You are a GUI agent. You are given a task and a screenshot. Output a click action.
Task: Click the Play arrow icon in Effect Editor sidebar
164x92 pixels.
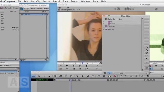tap(147, 59)
